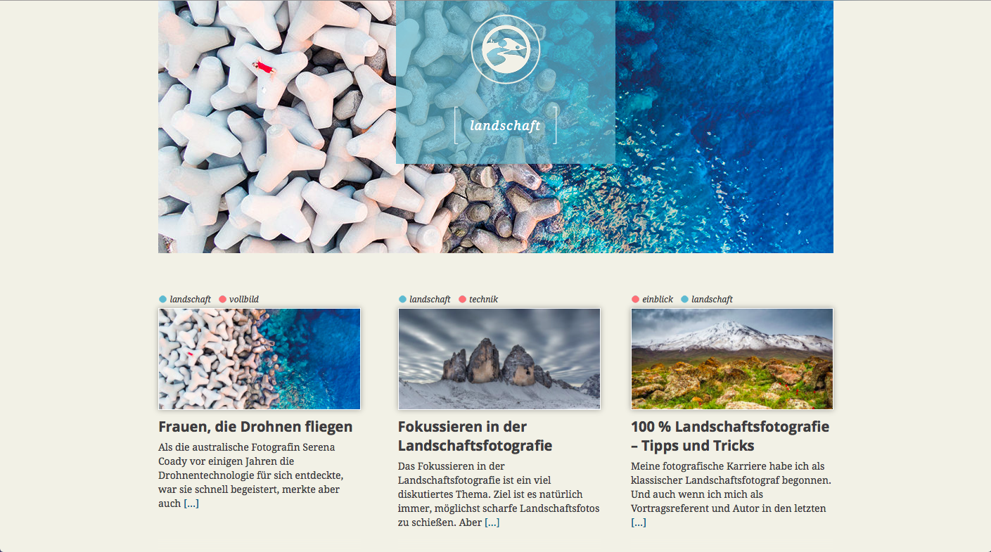The image size is (991, 552).
Task: Click the read-more [...] link of the drone article
Action: click(x=191, y=503)
